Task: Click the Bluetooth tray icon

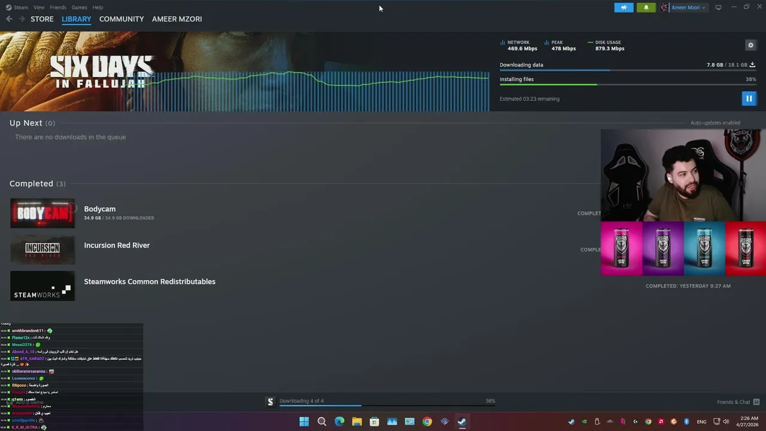Action: (686, 421)
